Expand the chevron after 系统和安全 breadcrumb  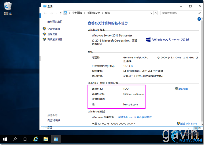click(103, 13)
